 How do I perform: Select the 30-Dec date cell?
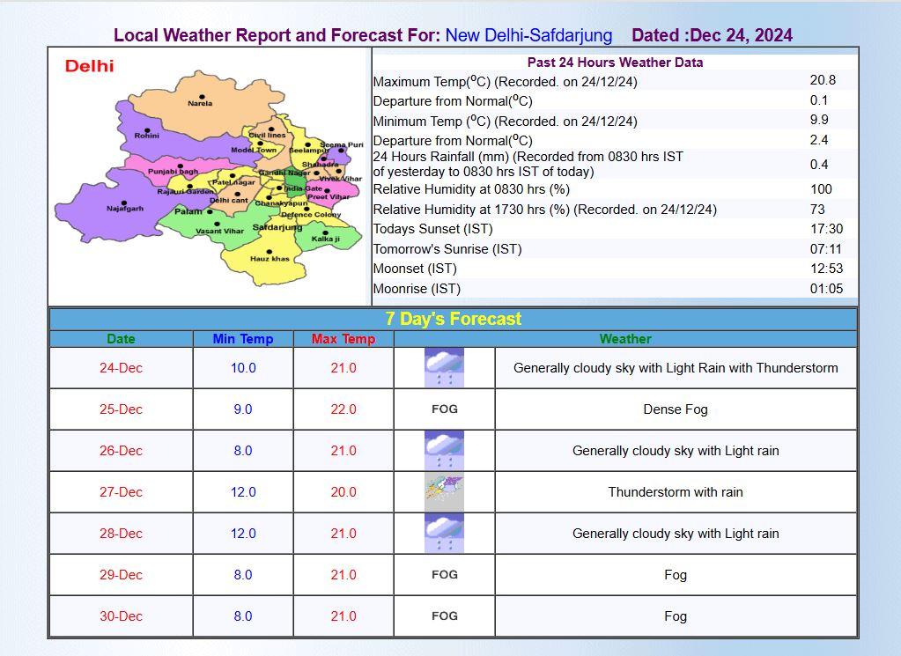tap(121, 615)
